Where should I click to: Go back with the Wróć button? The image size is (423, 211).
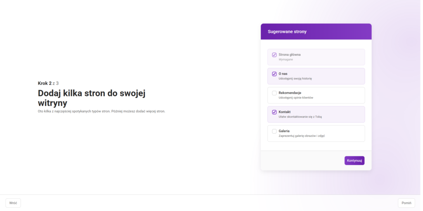point(13,203)
